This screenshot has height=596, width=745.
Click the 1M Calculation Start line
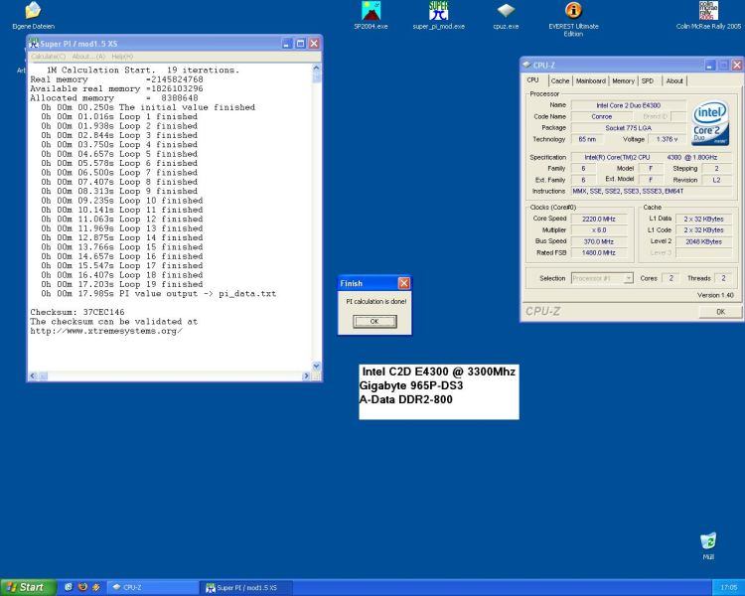(x=143, y=70)
